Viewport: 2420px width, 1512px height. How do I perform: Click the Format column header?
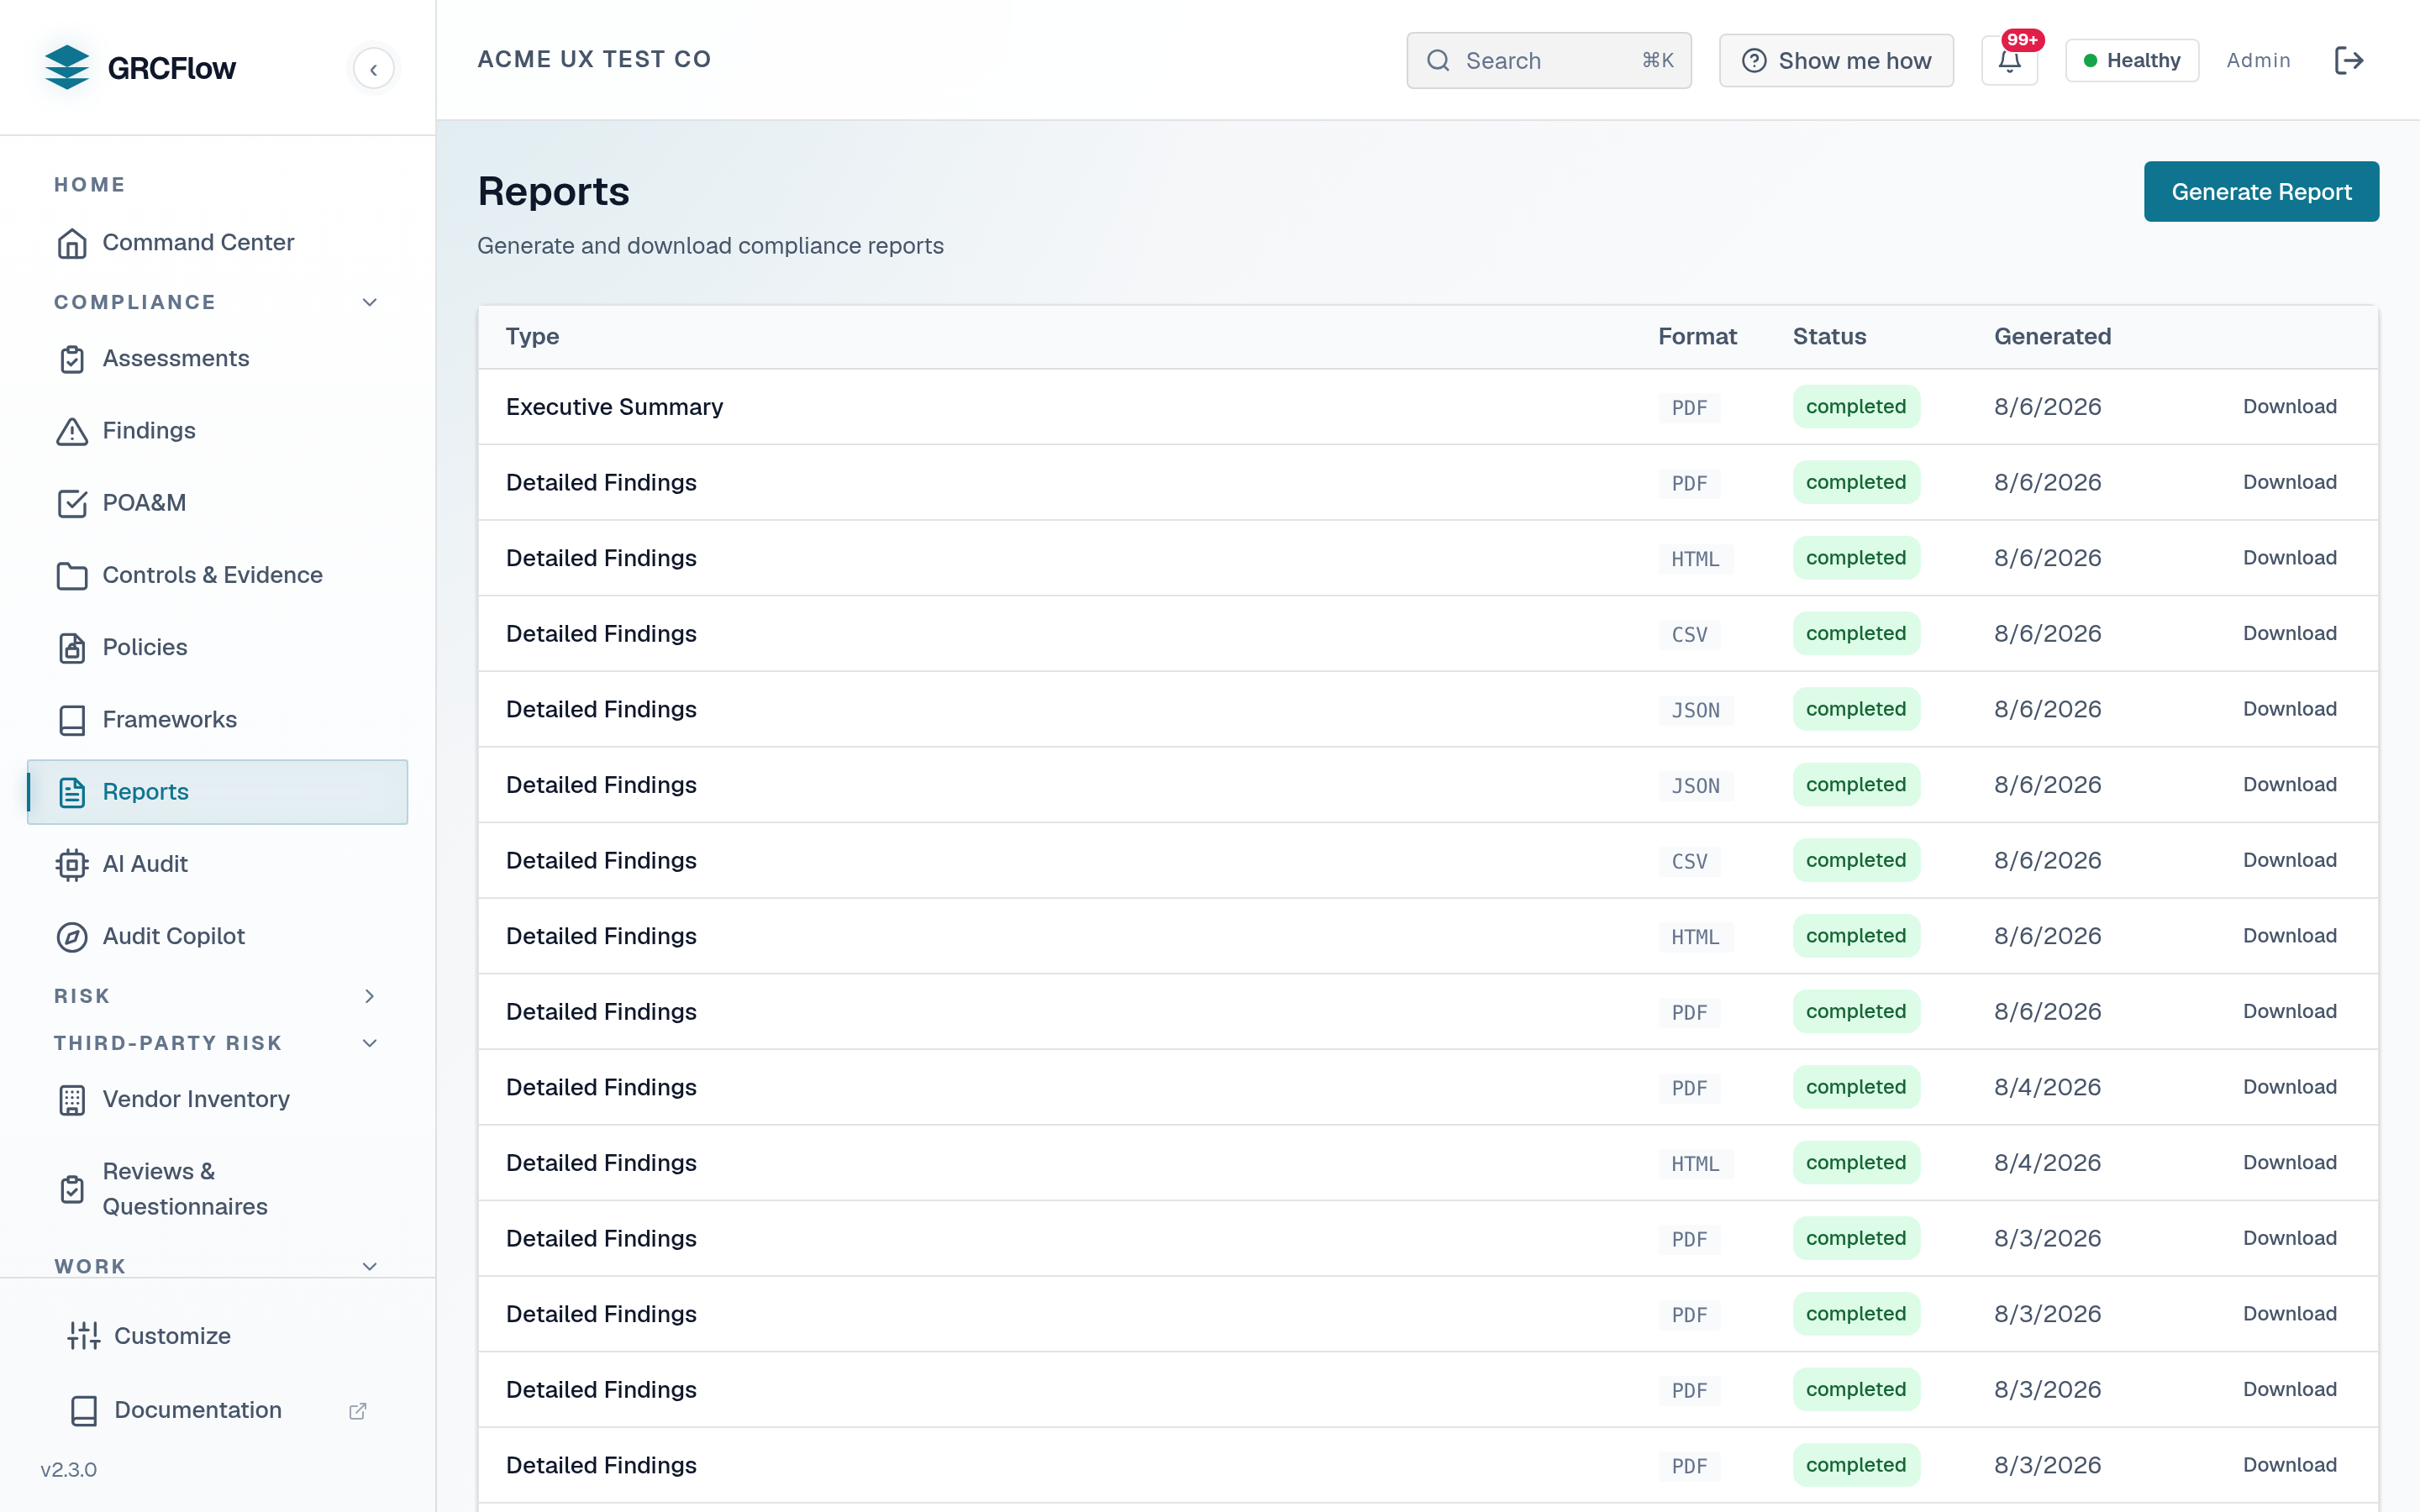1697,337
